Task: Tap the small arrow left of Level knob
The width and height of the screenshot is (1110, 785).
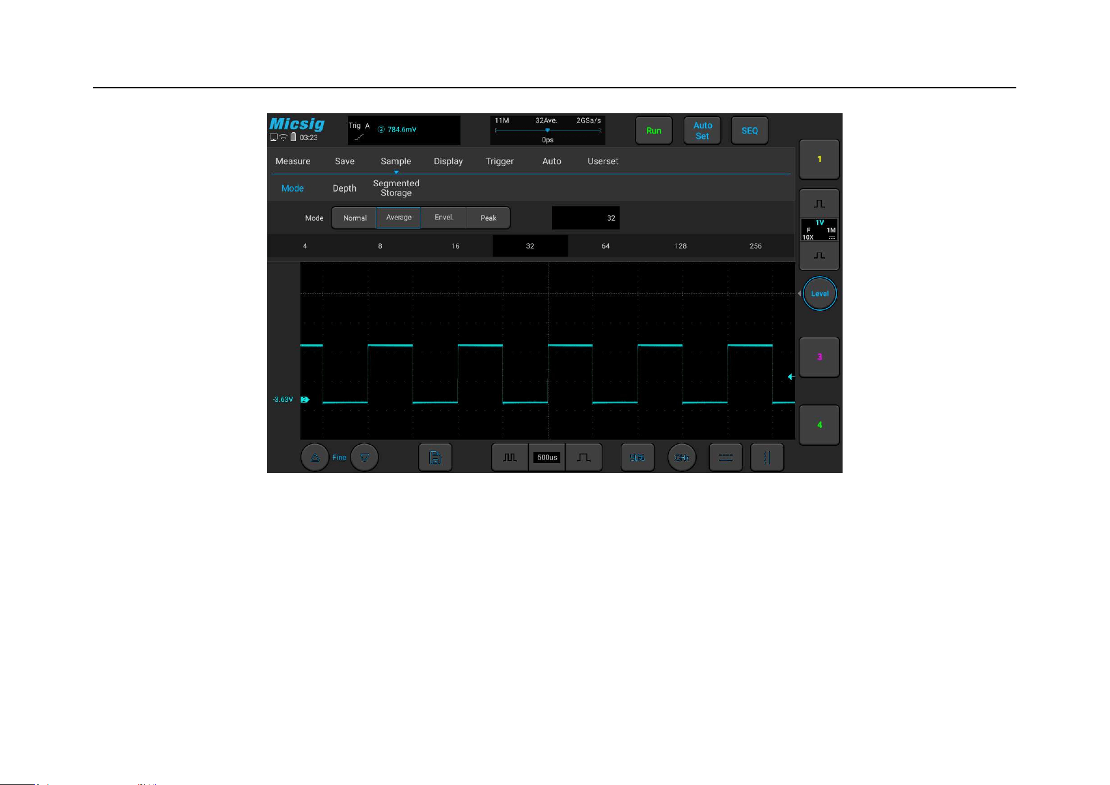Action: point(799,293)
